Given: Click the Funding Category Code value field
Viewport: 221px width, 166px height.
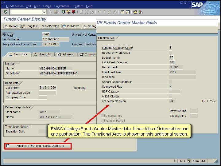Looking at the screenshot, I should [170, 48].
